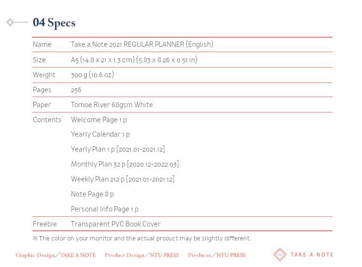362x267 pixels.
Task: Select the Name row label
Action: (x=42, y=44)
